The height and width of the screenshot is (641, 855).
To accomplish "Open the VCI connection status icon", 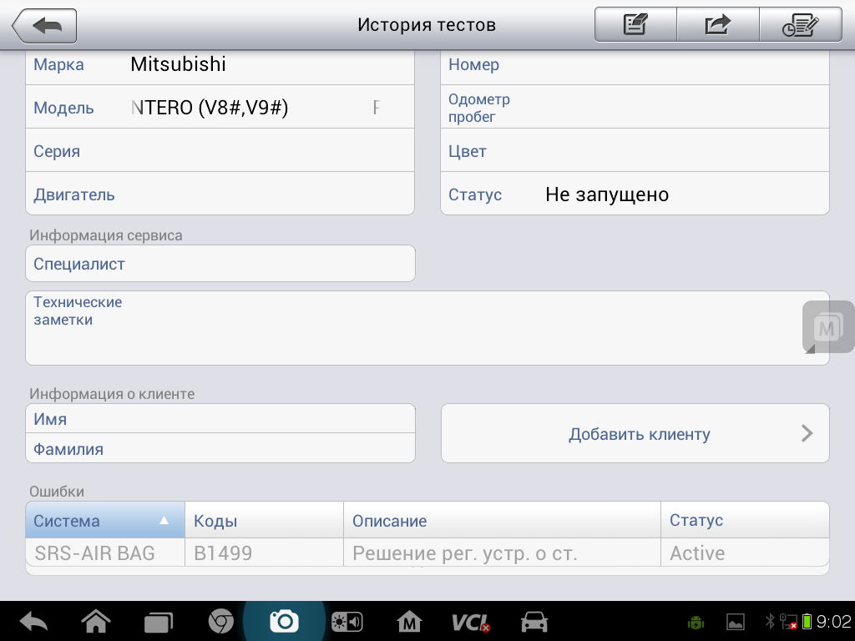I will [x=470, y=622].
